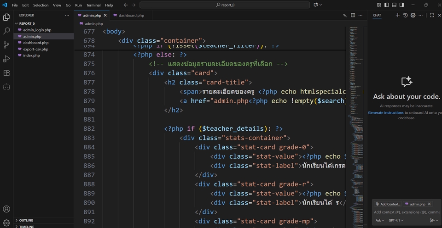442x228 pixels.
Task: Start a new chat with plus icon
Action: [x=398, y=15]
